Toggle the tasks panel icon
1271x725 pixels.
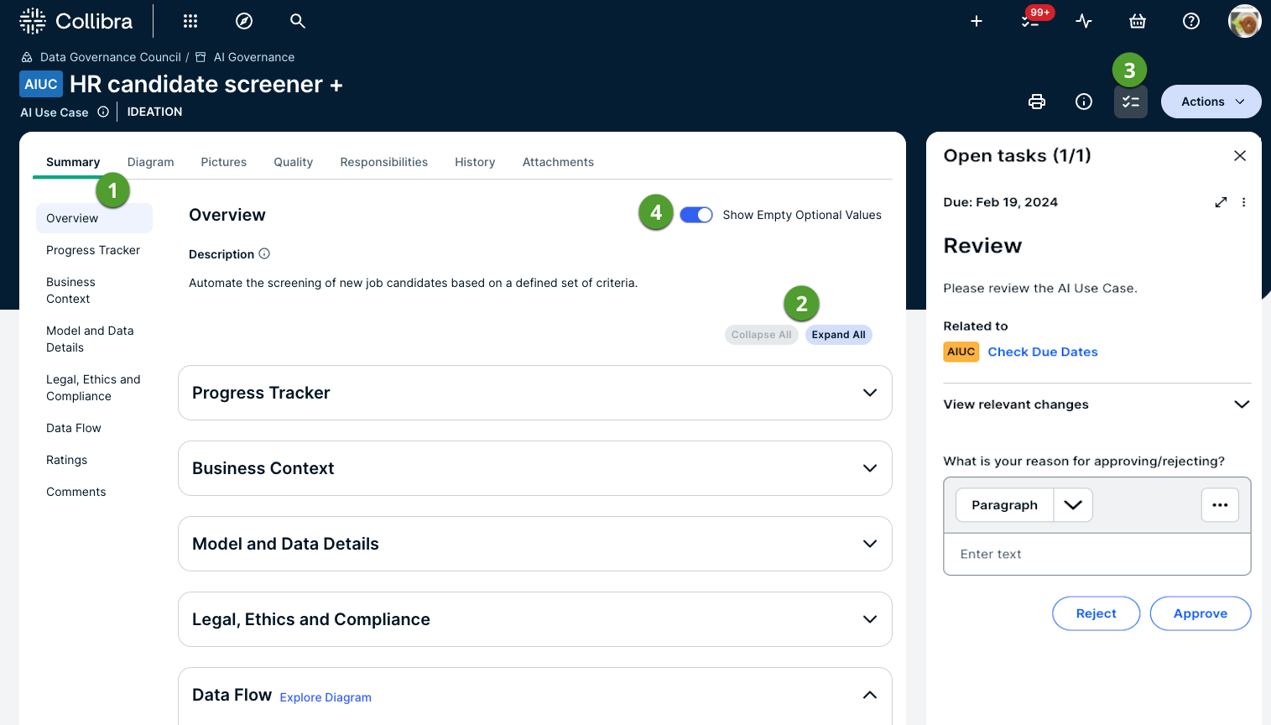click(x=1130, y=102)
